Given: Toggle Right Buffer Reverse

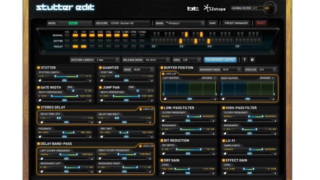Looking at the screenshot, I should click(x=273, y=78).
